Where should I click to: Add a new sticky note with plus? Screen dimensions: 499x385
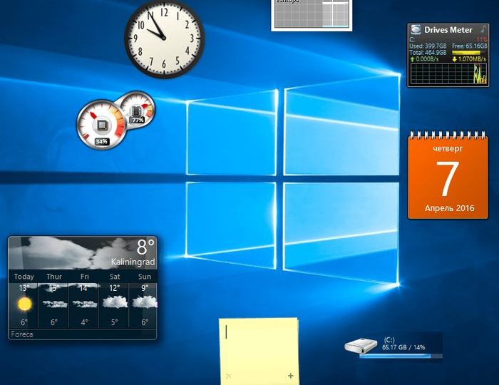(x=290, y=376)
